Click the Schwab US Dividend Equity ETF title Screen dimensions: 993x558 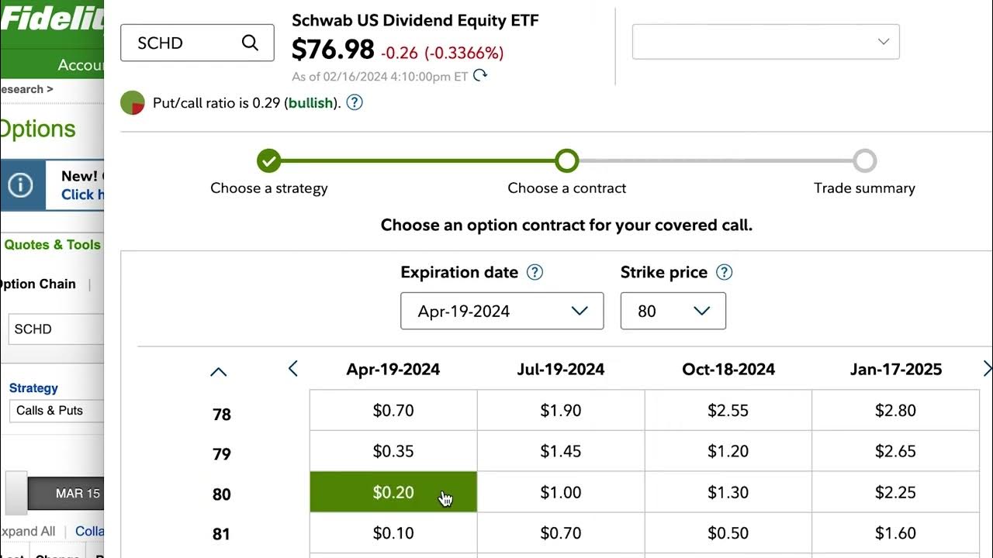point(415,21)
